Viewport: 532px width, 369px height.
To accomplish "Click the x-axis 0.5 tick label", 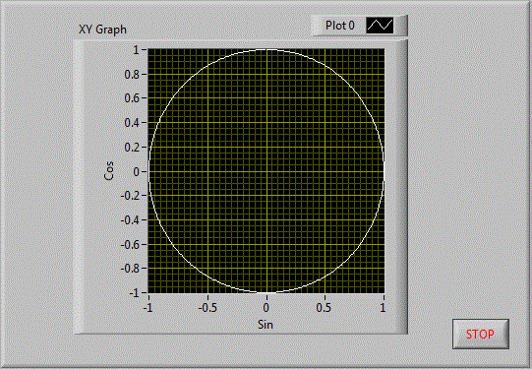I will point(324,308).
